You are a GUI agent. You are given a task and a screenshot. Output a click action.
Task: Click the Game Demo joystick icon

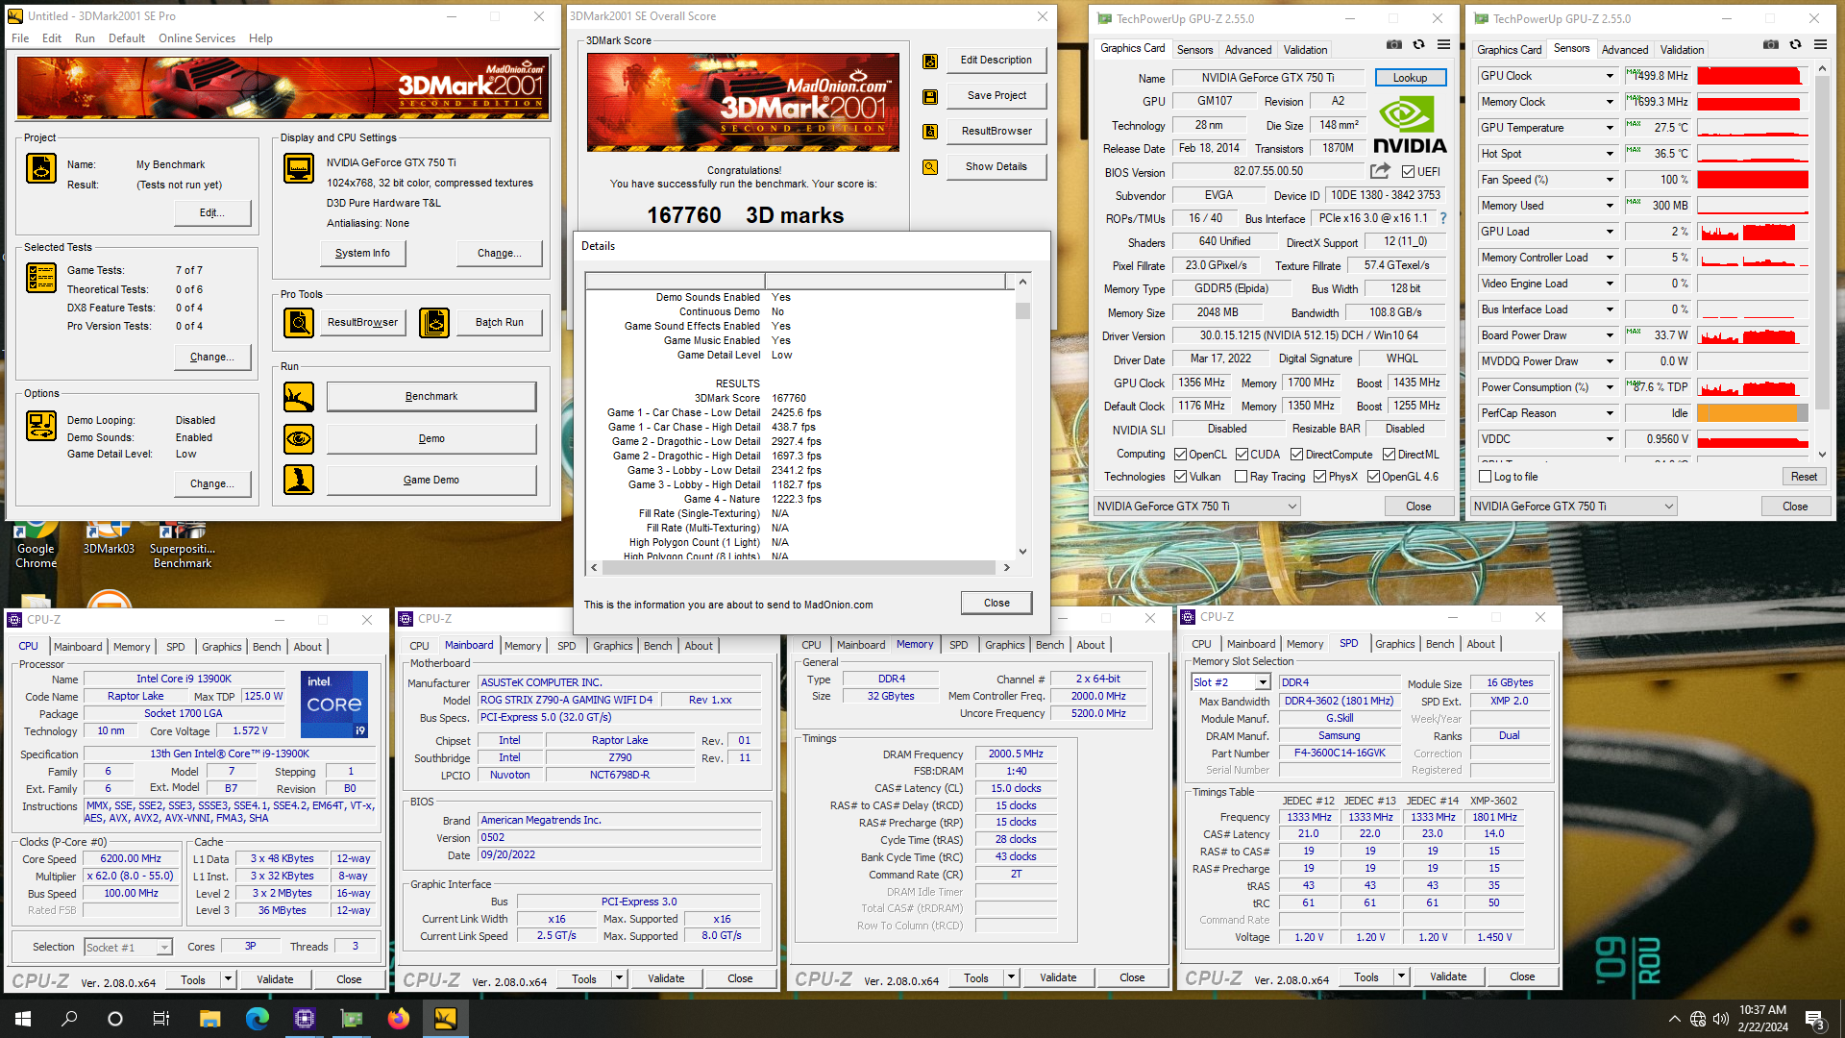tap(299, 480)
